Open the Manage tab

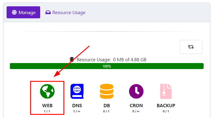[23, 12]
